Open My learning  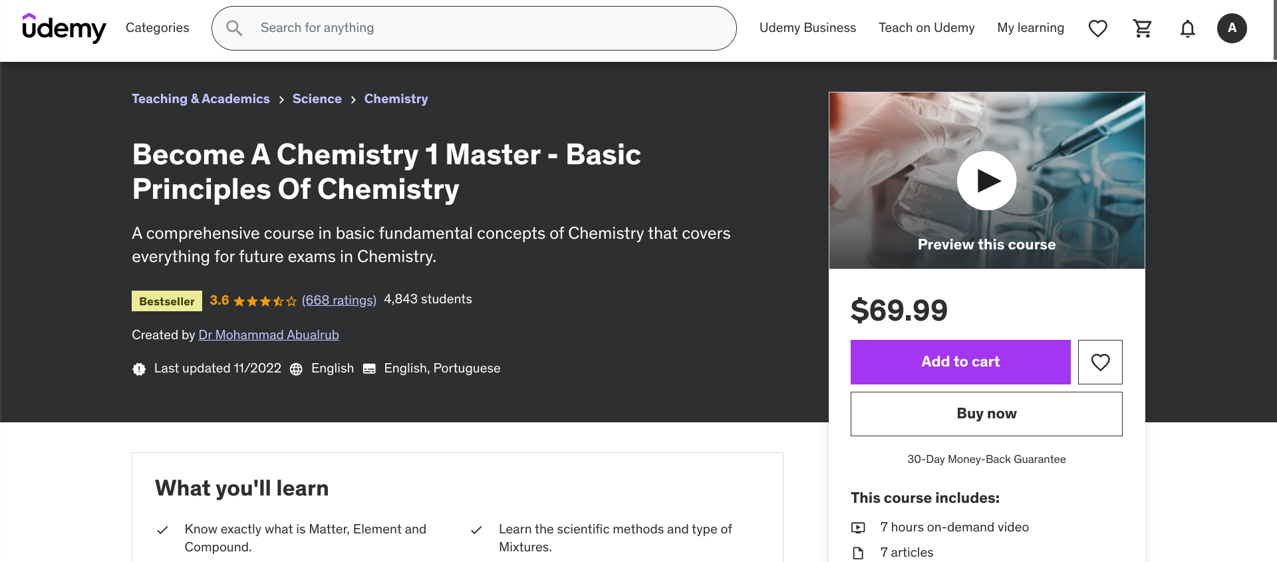[x=1030, y=28]
